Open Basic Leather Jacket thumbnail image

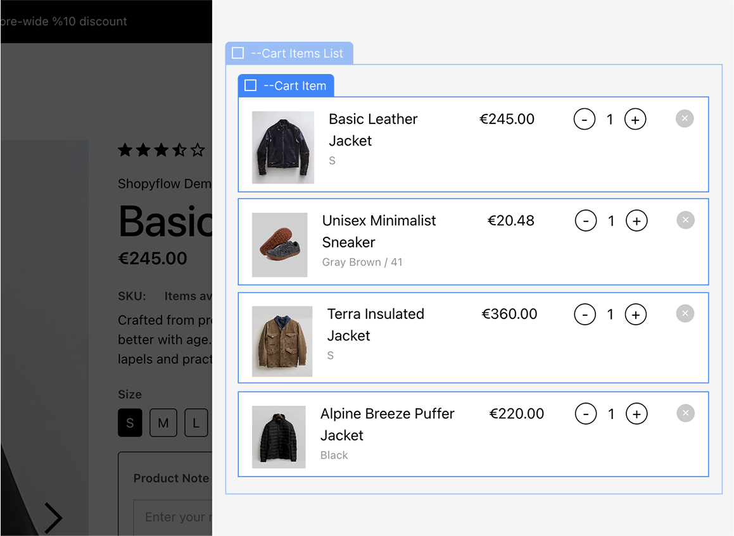tap(282, 147)
